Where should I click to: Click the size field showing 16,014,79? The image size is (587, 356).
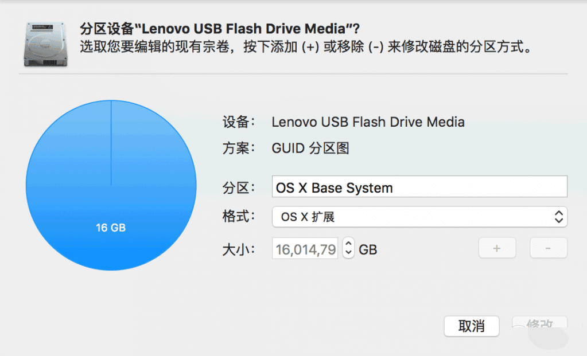click(306, 249)
